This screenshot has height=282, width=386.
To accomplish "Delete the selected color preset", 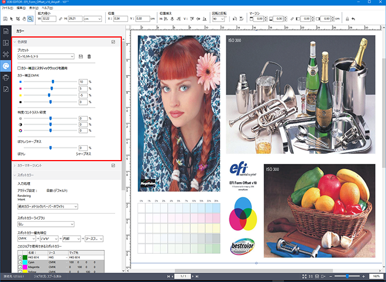I will [x=89, y=56].
